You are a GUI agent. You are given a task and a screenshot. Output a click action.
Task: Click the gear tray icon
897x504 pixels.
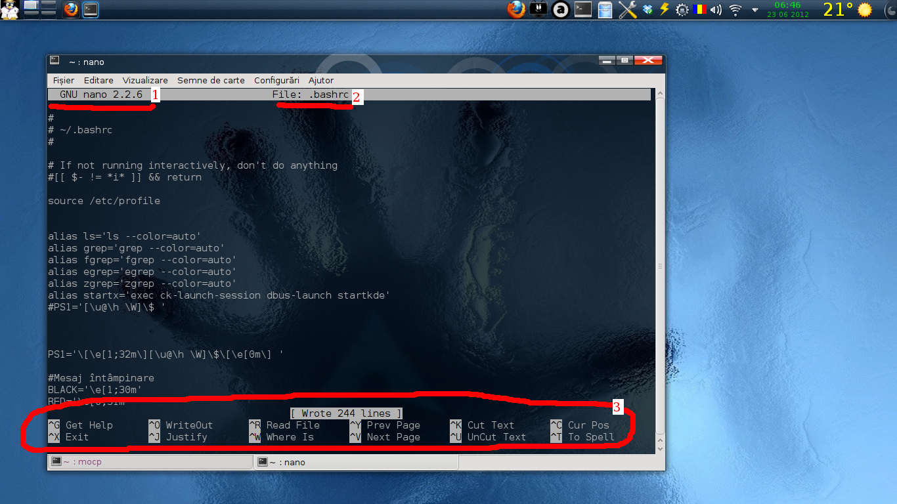682,10
